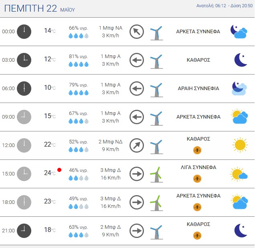Click the crescent moon icon at 03:00
Viewport: 255px width, 248px height.
[241, 60]
